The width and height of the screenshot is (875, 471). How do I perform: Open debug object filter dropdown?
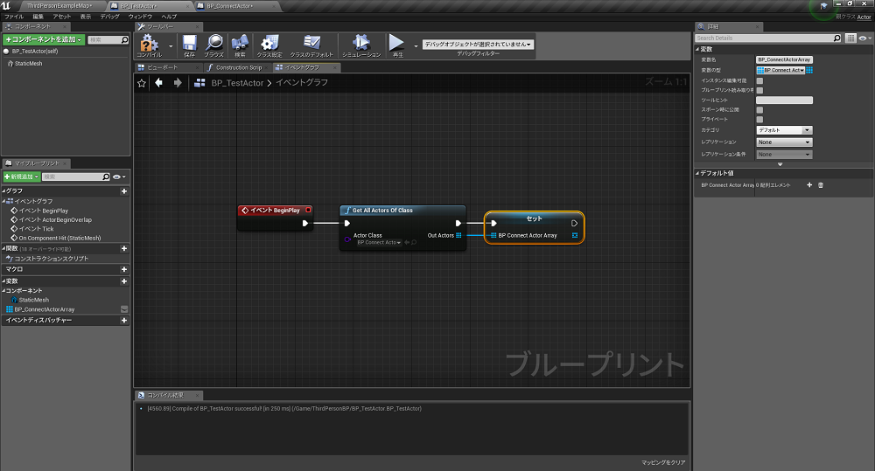(x=478, y=44)
